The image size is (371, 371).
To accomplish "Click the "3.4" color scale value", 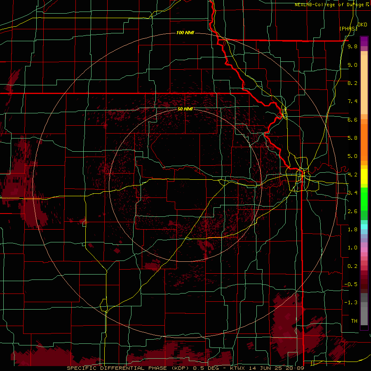I will pyautogui.click(x=352, y=193).
